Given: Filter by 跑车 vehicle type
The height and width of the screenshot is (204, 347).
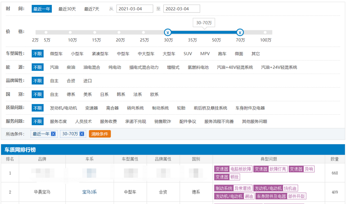Looking at the screenshot, I should (222, 54).
